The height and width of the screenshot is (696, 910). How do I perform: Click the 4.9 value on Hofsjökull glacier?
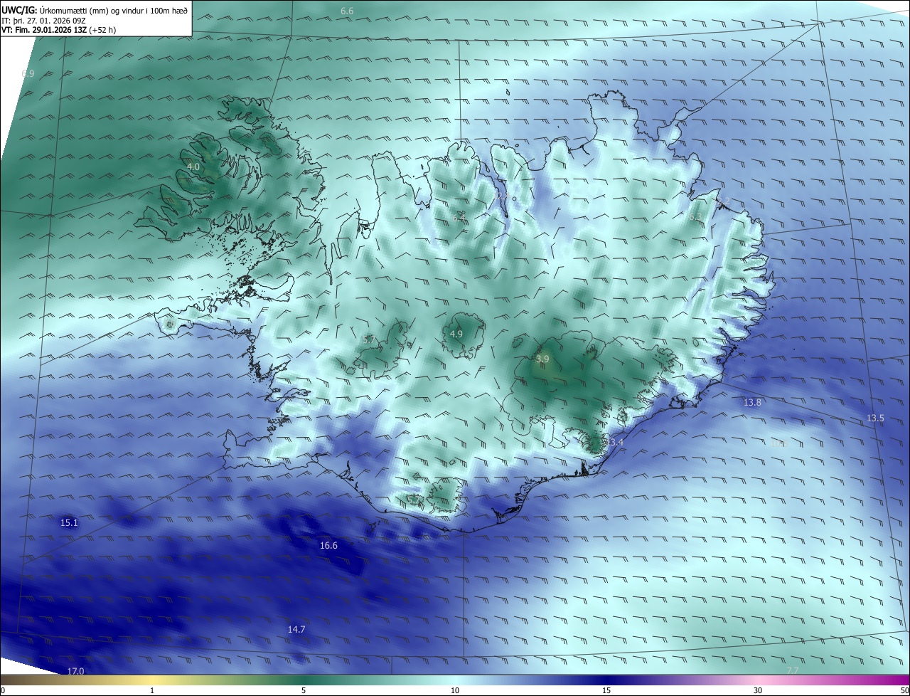[x=456, y=334]
